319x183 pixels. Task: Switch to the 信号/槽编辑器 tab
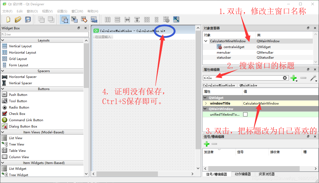point(216,174)
